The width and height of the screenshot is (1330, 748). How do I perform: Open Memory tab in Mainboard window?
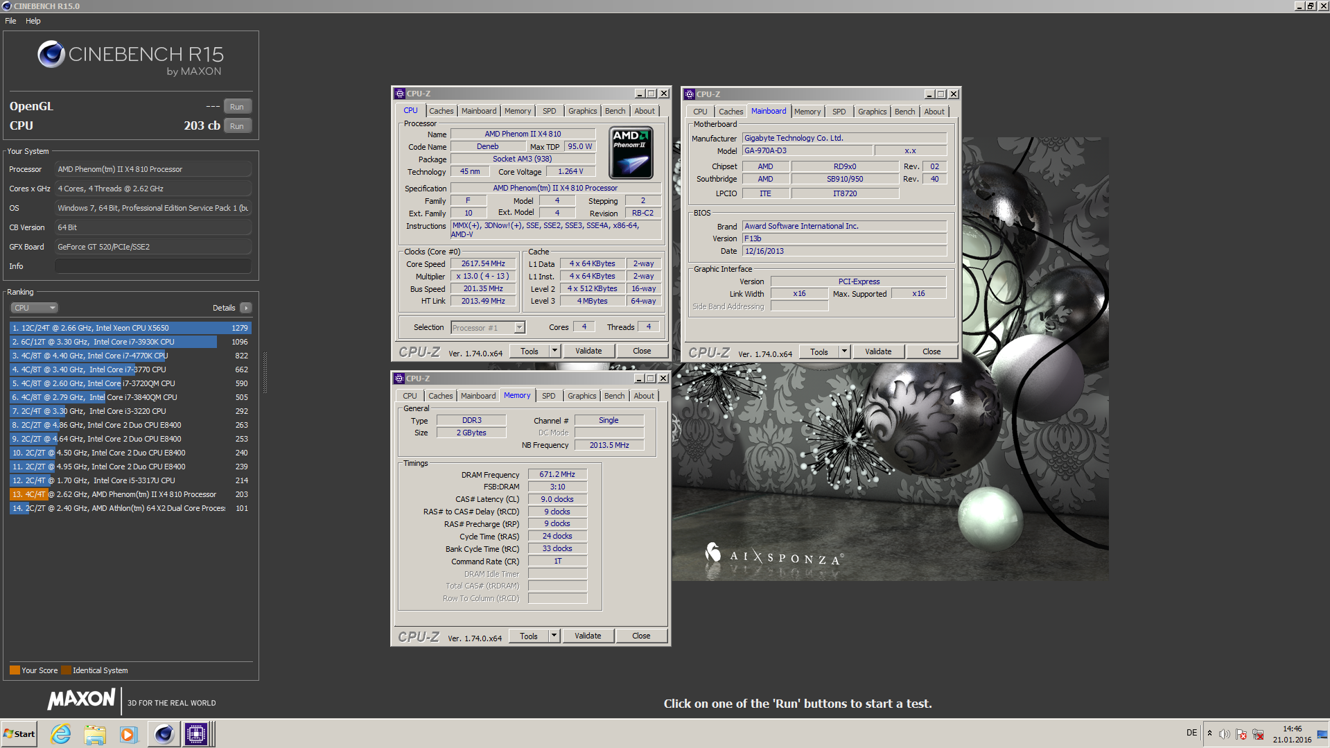tap(807, 112)
